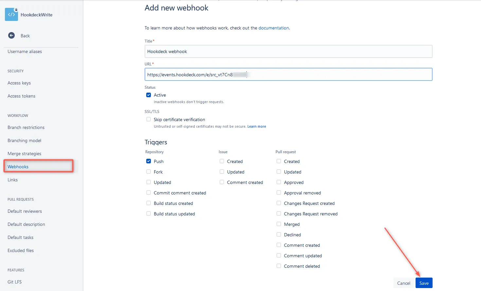
Task: Click the Cancel button
Action: point(403,283)
